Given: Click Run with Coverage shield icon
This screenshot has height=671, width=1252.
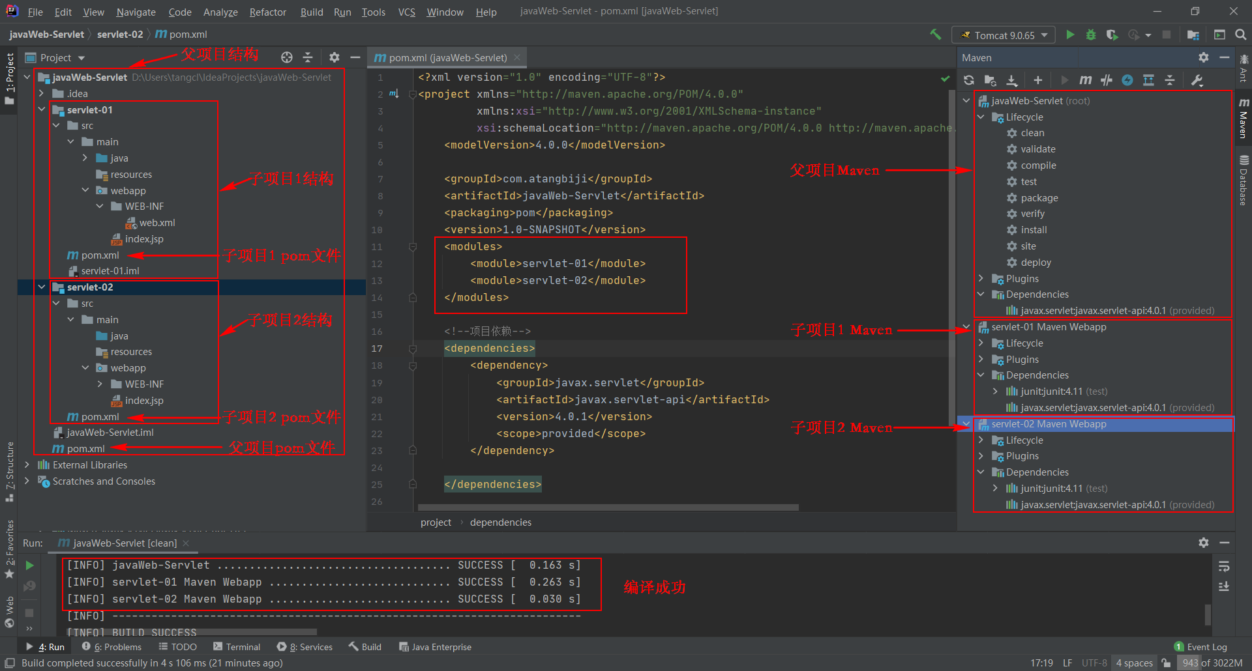Looking at the screenshot, I should 1112,35.
